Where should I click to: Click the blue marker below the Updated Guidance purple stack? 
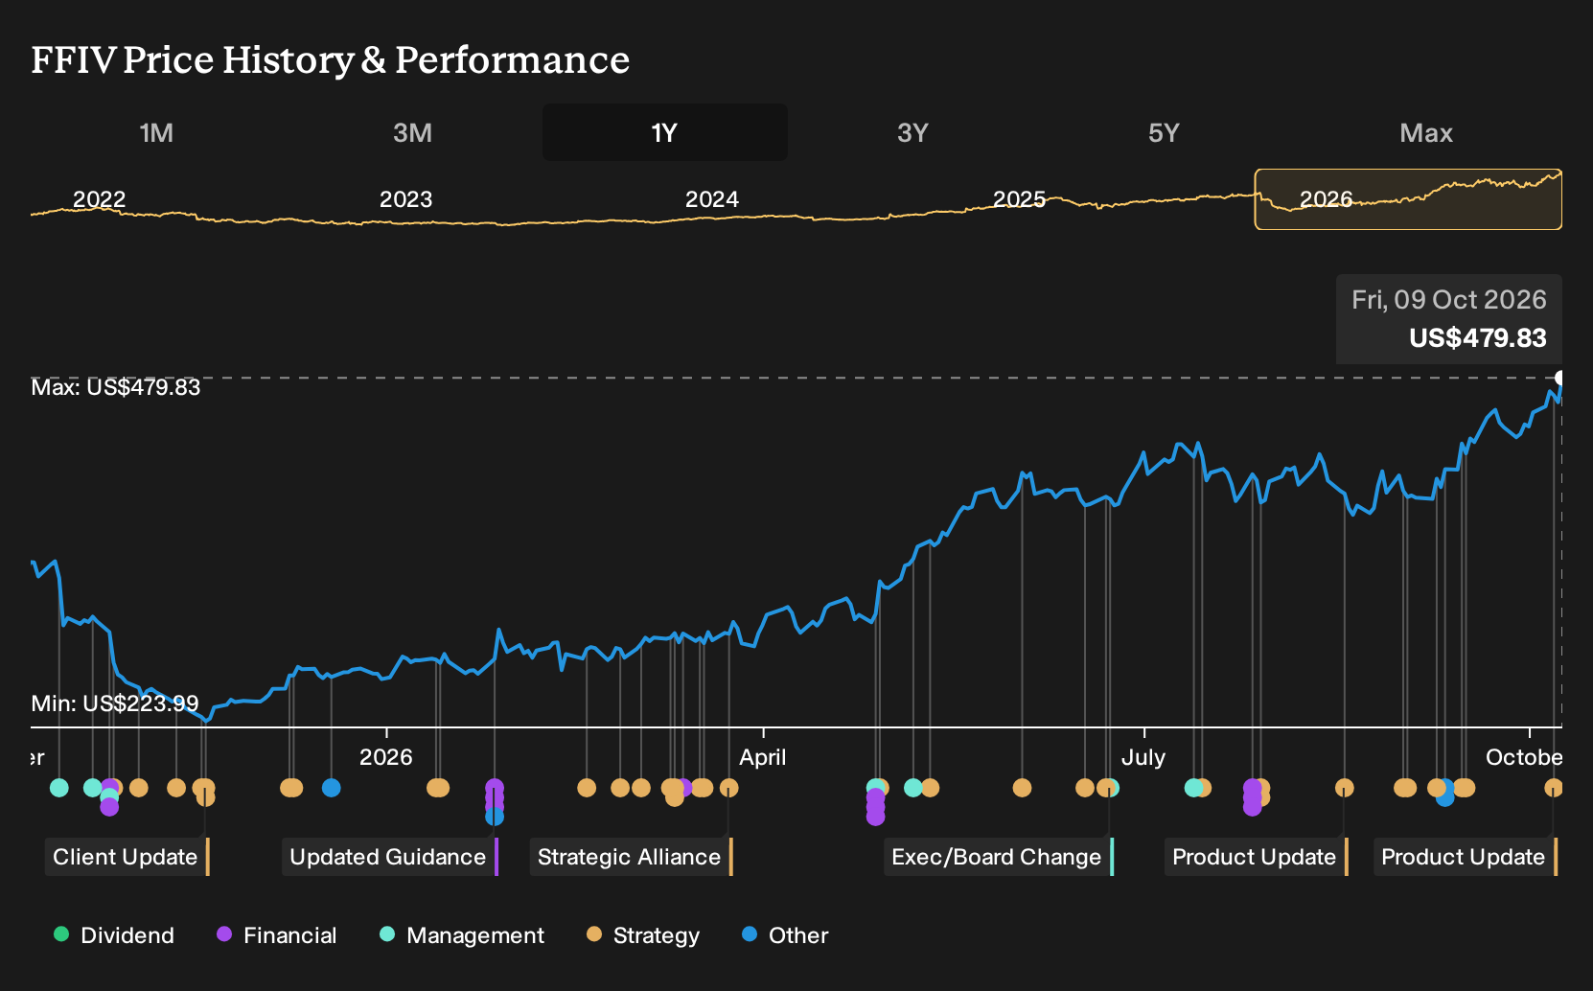(x=494, y=817)
